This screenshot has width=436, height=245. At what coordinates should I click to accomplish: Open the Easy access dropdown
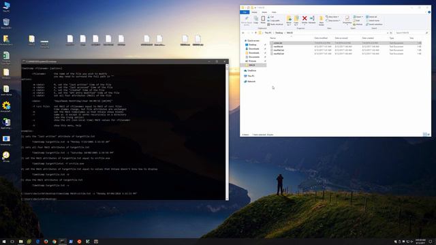click(x=333, y=20)
